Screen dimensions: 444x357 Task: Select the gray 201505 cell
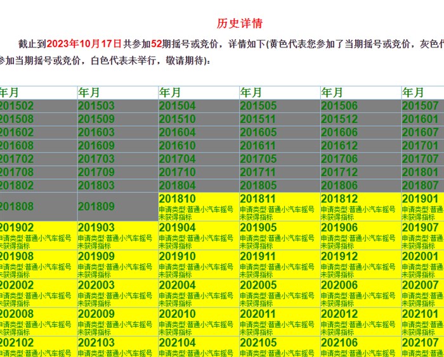(x=280, y=106)
